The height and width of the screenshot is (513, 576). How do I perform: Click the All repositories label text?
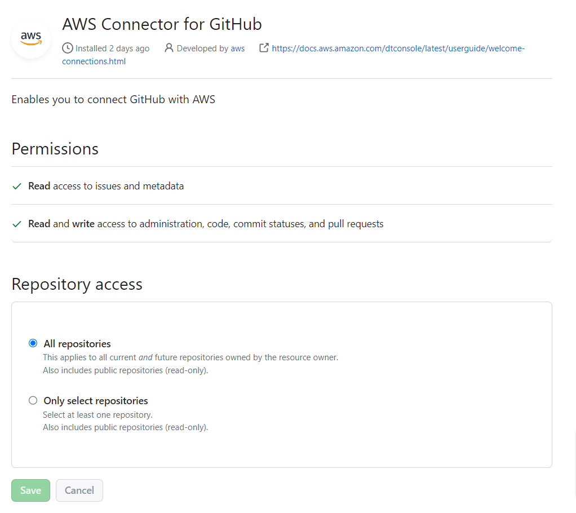[77, 343]
